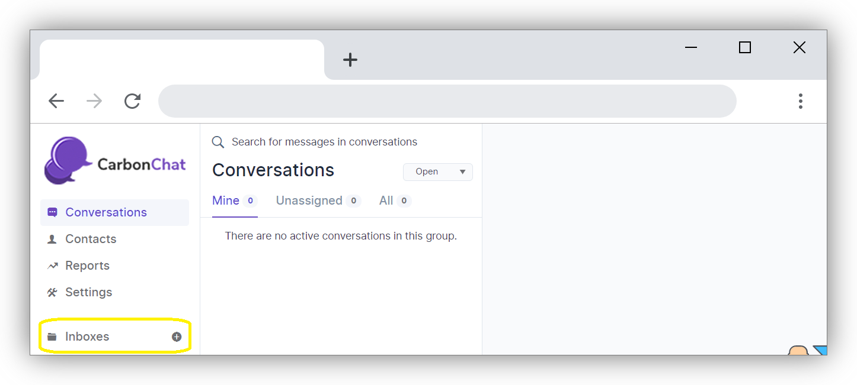
Task: Switch to the Mine tab
Action: tap(226, 200)
